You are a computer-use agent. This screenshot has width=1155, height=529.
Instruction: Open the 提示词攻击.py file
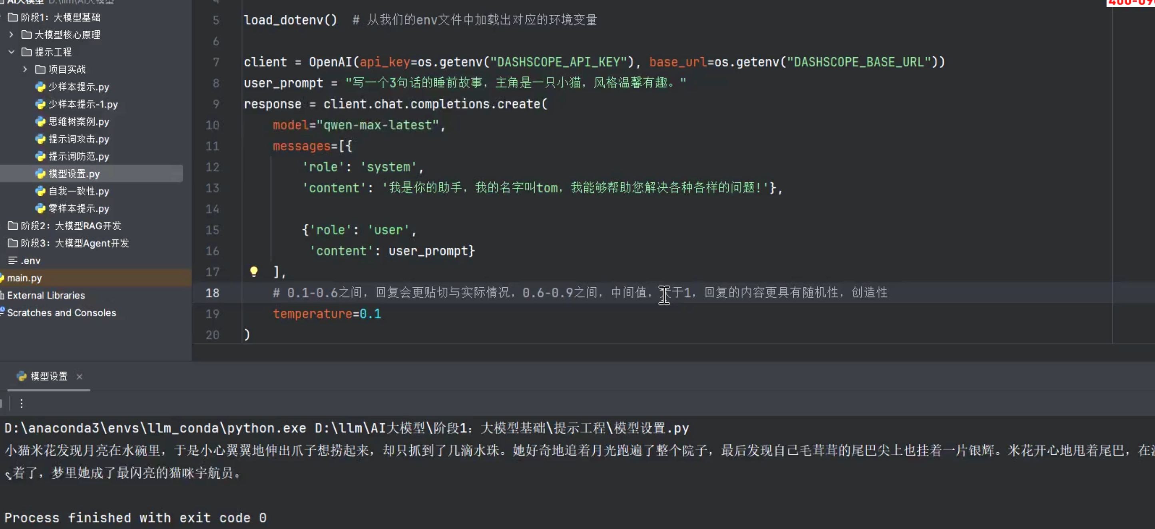pos(78,139)
